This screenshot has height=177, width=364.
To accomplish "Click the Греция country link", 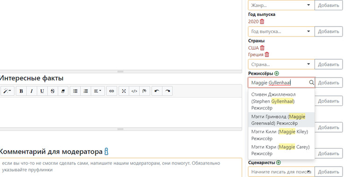I will point(256,55).
